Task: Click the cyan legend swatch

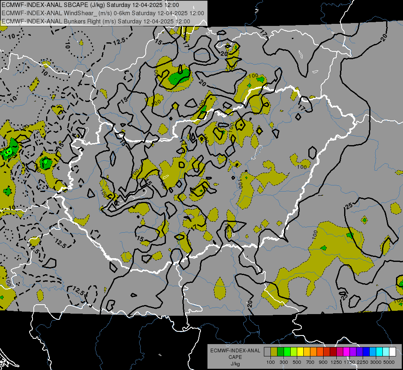Action: pyautogui.click(x=380, y=351)
